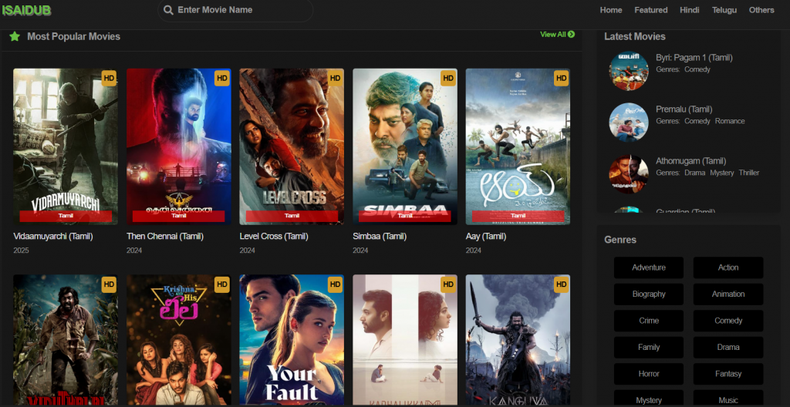Click the Simbaa (Tamil) title link
The height and width of the screenshot is (407, 790).
point(380,236)
